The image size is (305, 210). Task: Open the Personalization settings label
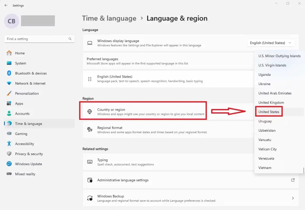tap(27, 93)
